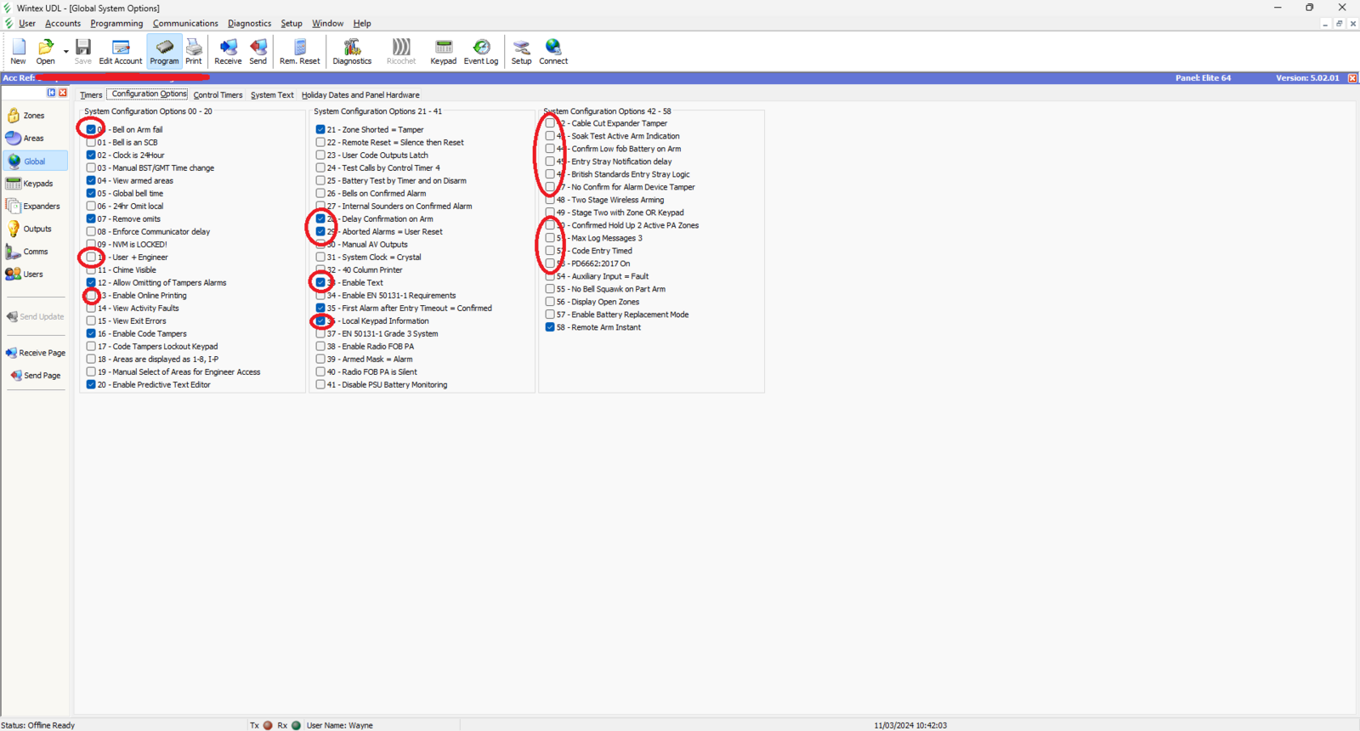
Task: Click the Edit Account icon
Action: click(x=121, y=51)
